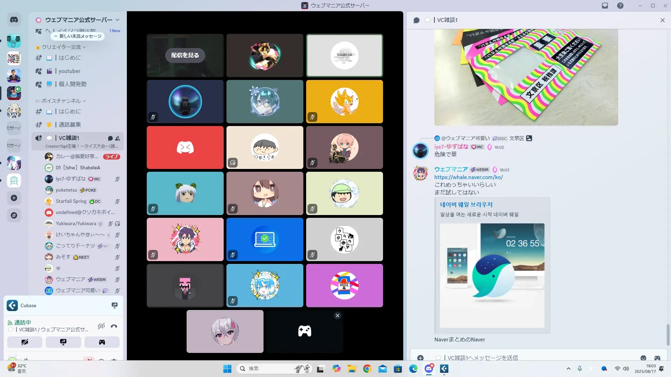
Task: Toggle noise suppression in voice panel
Action: (101, 326)
